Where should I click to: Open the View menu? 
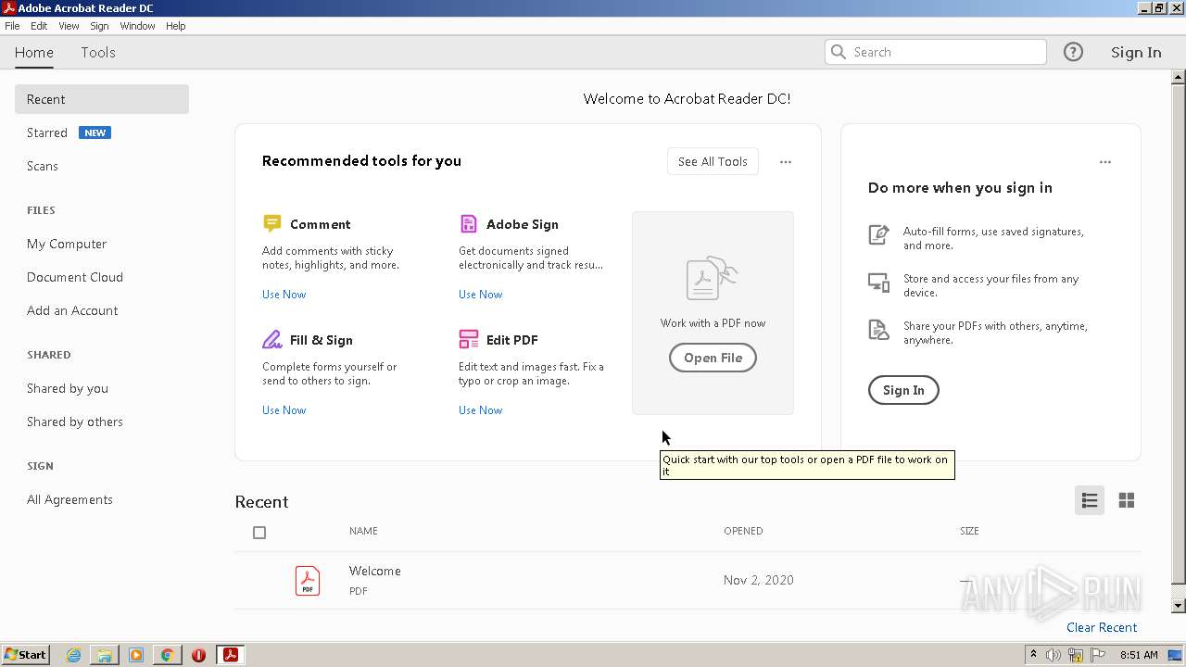tap(69, 26)
